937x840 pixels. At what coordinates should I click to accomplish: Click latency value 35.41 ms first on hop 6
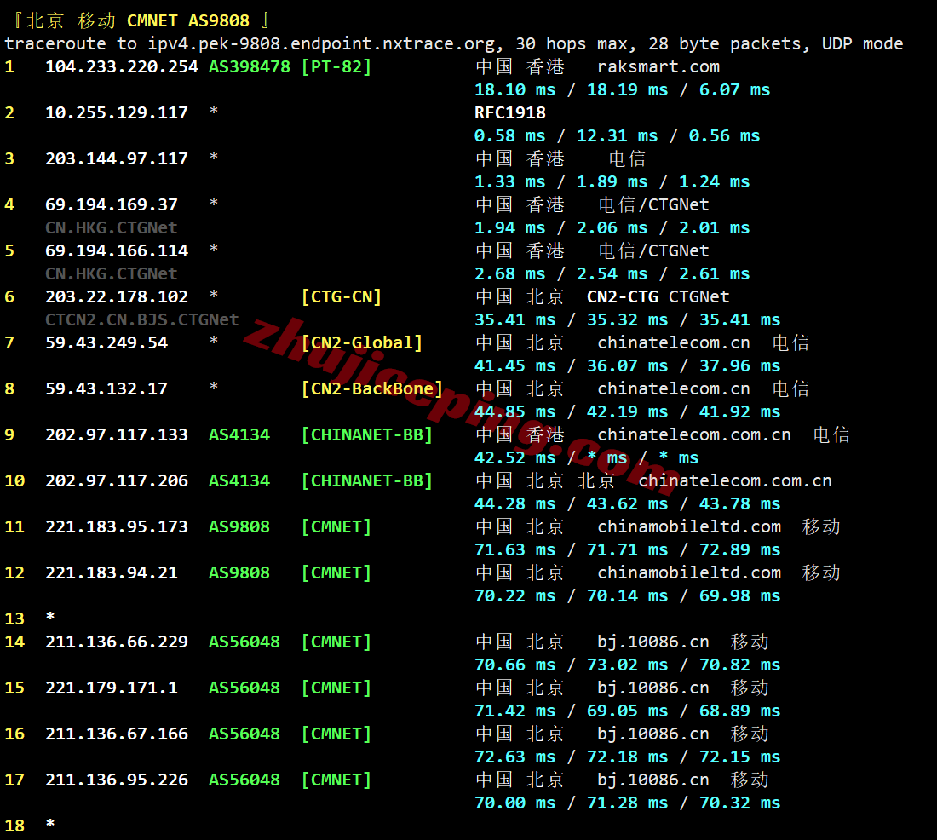[514, 320]
